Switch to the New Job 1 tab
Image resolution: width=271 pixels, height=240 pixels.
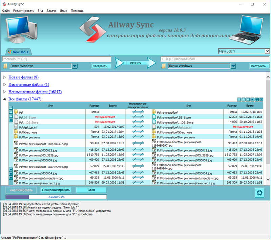[x=18, y=52]
